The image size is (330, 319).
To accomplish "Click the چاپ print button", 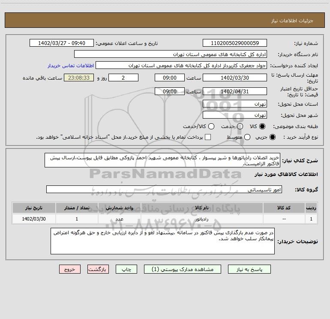I will tap(126, 269).
